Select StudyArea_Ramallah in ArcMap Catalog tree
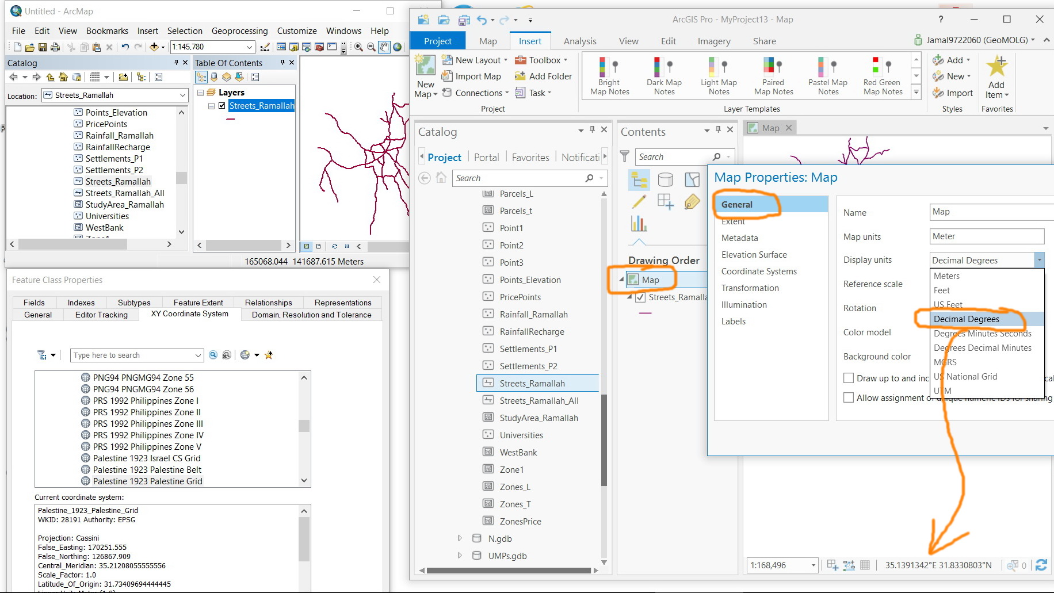The width and height of the screenshot is (1054, 593). point(125,205)
